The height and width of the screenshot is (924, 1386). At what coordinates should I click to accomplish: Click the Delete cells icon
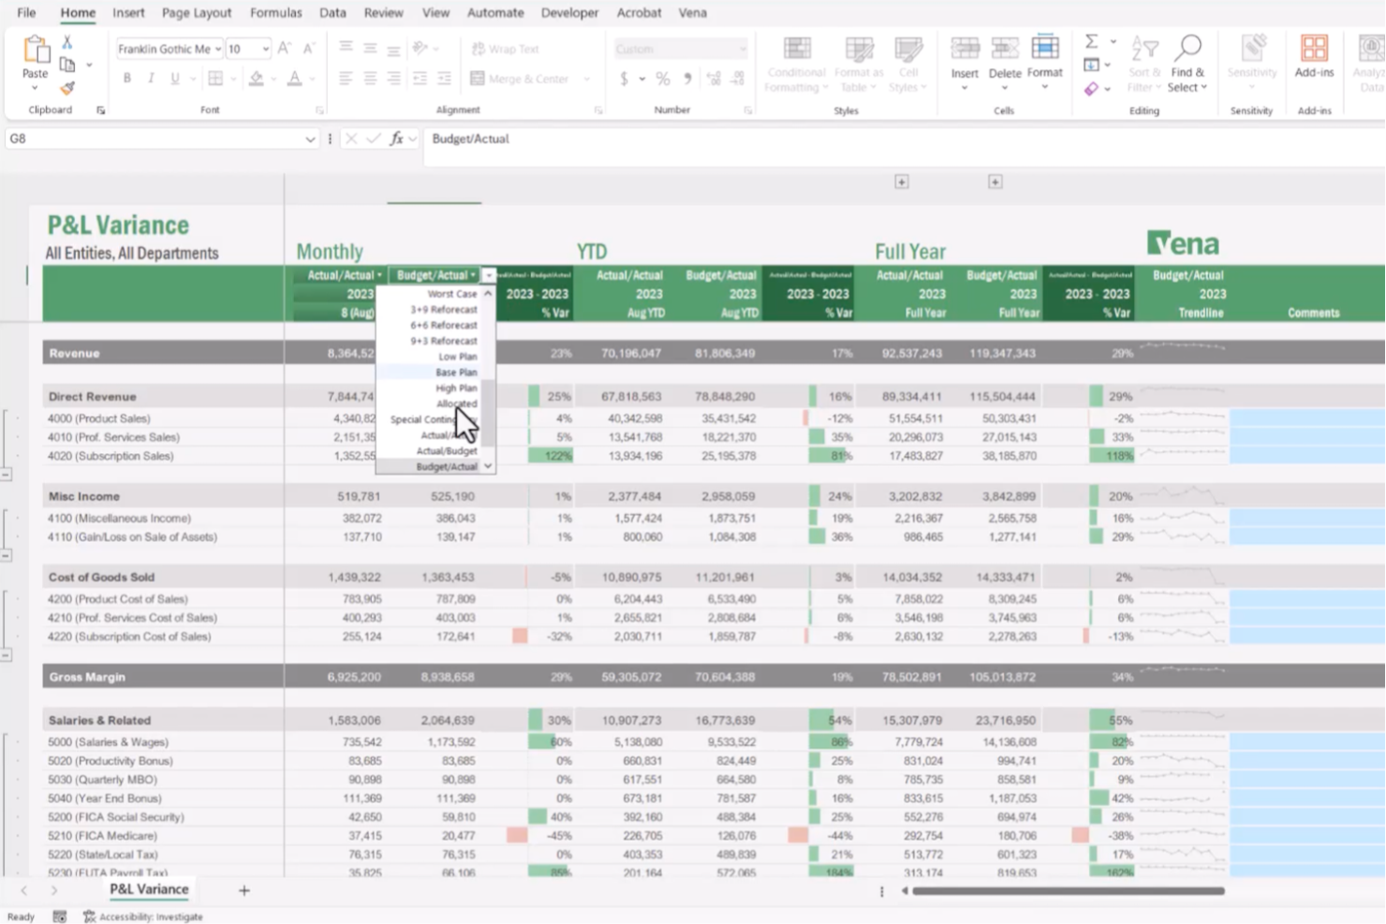coord(1005,49)
